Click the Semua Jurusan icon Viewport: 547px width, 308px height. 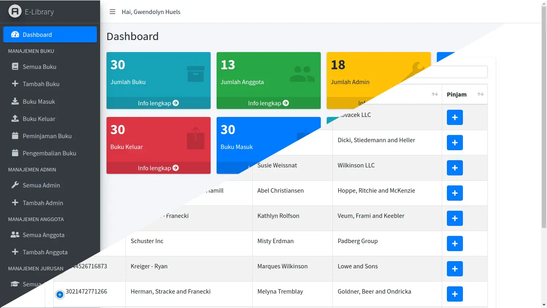click(x=15, y=284)
